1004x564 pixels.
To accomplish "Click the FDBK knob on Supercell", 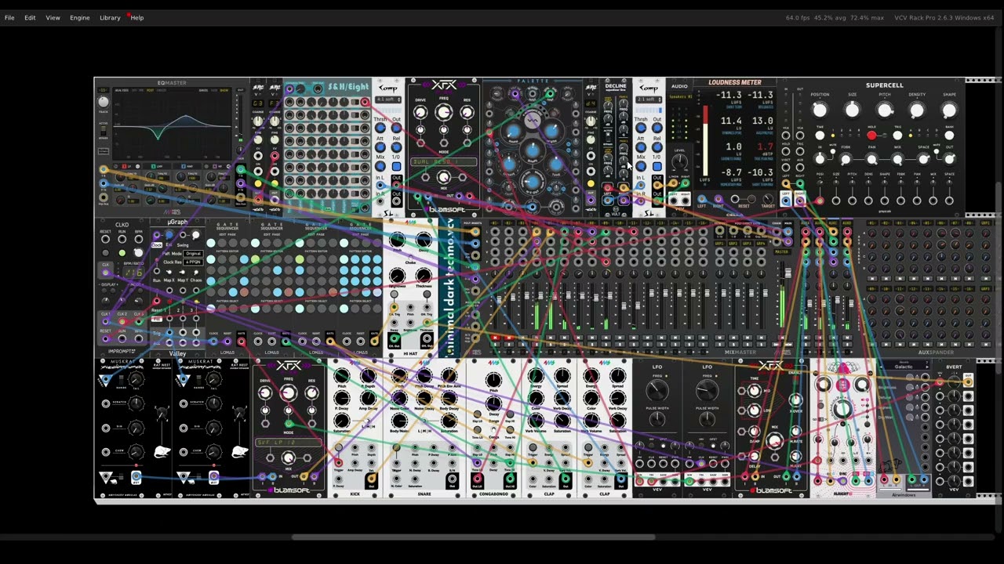I will pos(846,159).
